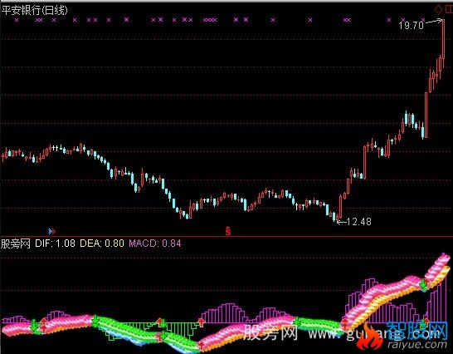The height and width of the screenshot is (354, 453).
Task: Click the red square icon beside the diamond
Action: 449,10
